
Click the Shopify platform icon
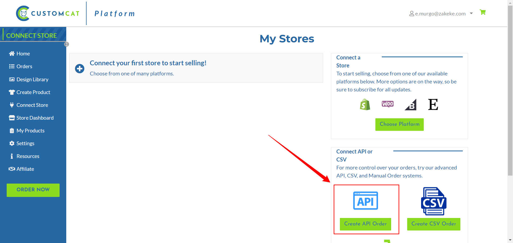(365, 104)
